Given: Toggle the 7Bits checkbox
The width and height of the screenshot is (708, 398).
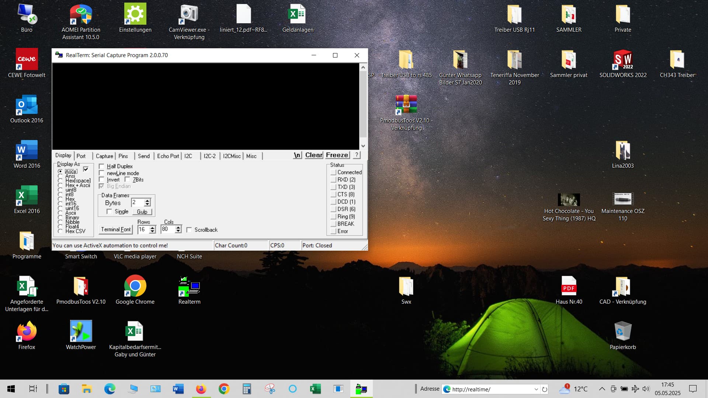Looking at the screenshot, I should click(x=127, y=180).
